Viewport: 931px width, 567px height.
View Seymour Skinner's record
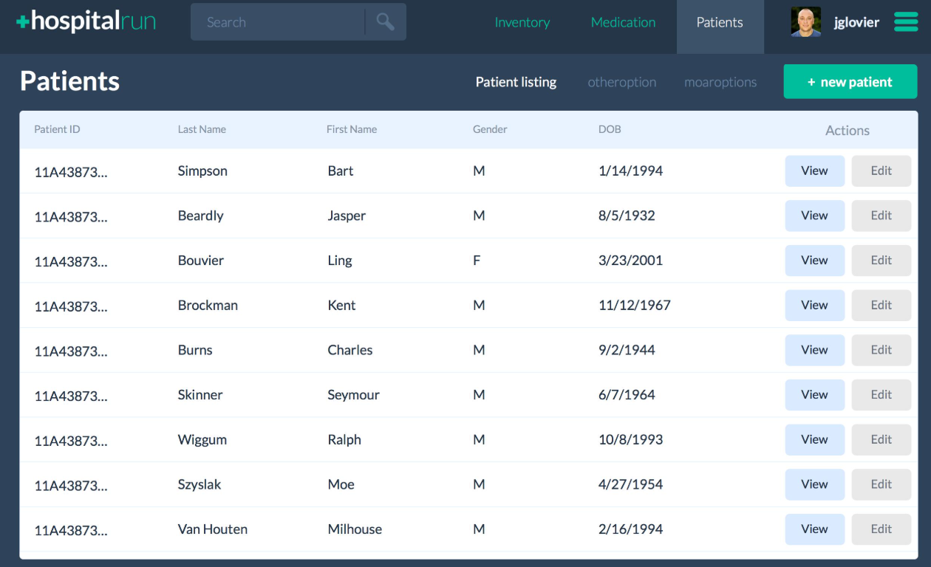point(814,394)
